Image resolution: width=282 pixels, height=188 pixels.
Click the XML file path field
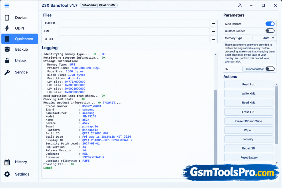point(134,31)
